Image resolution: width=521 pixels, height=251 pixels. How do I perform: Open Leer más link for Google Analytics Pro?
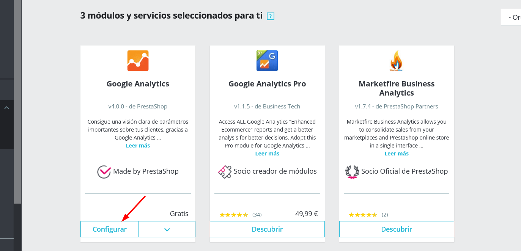click(x=267, y=154)
